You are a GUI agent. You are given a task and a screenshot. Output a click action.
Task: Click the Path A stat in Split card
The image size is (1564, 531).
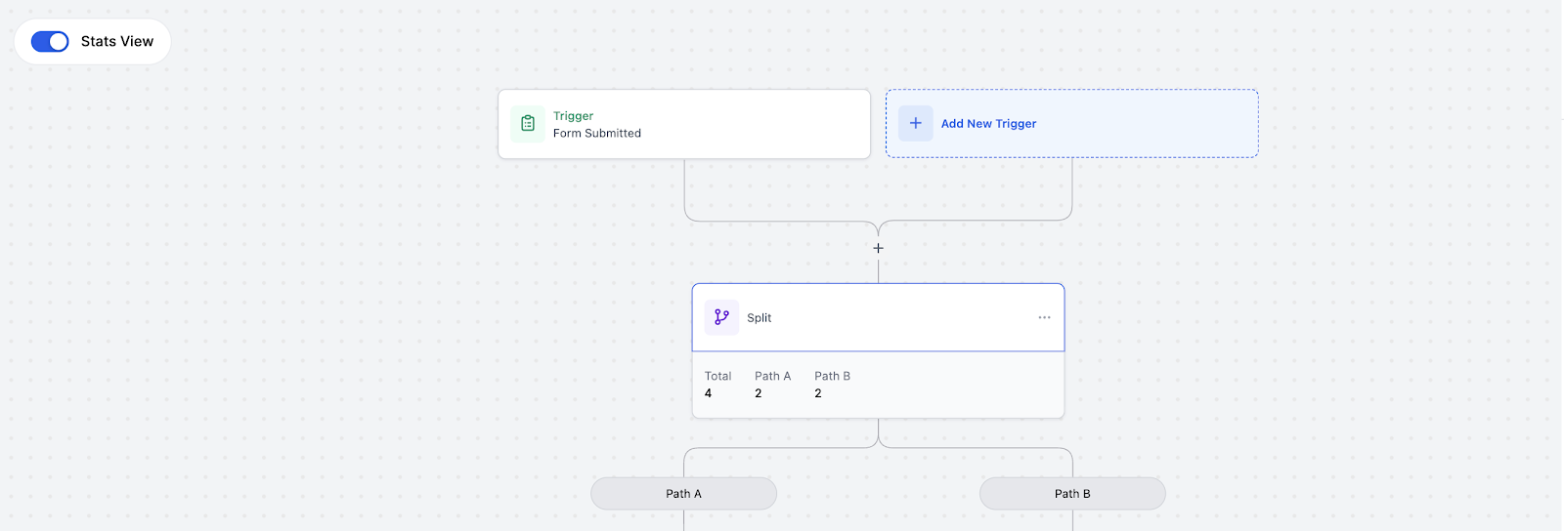[x=772, y=385]
